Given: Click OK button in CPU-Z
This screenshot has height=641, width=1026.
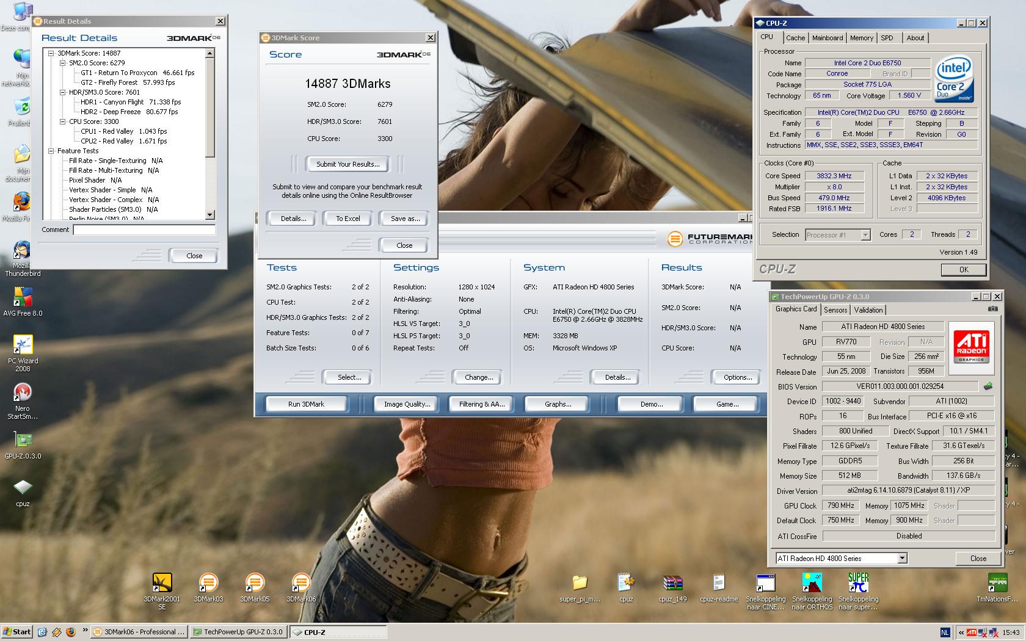Looking at the screenshot, I should [963, 269].
